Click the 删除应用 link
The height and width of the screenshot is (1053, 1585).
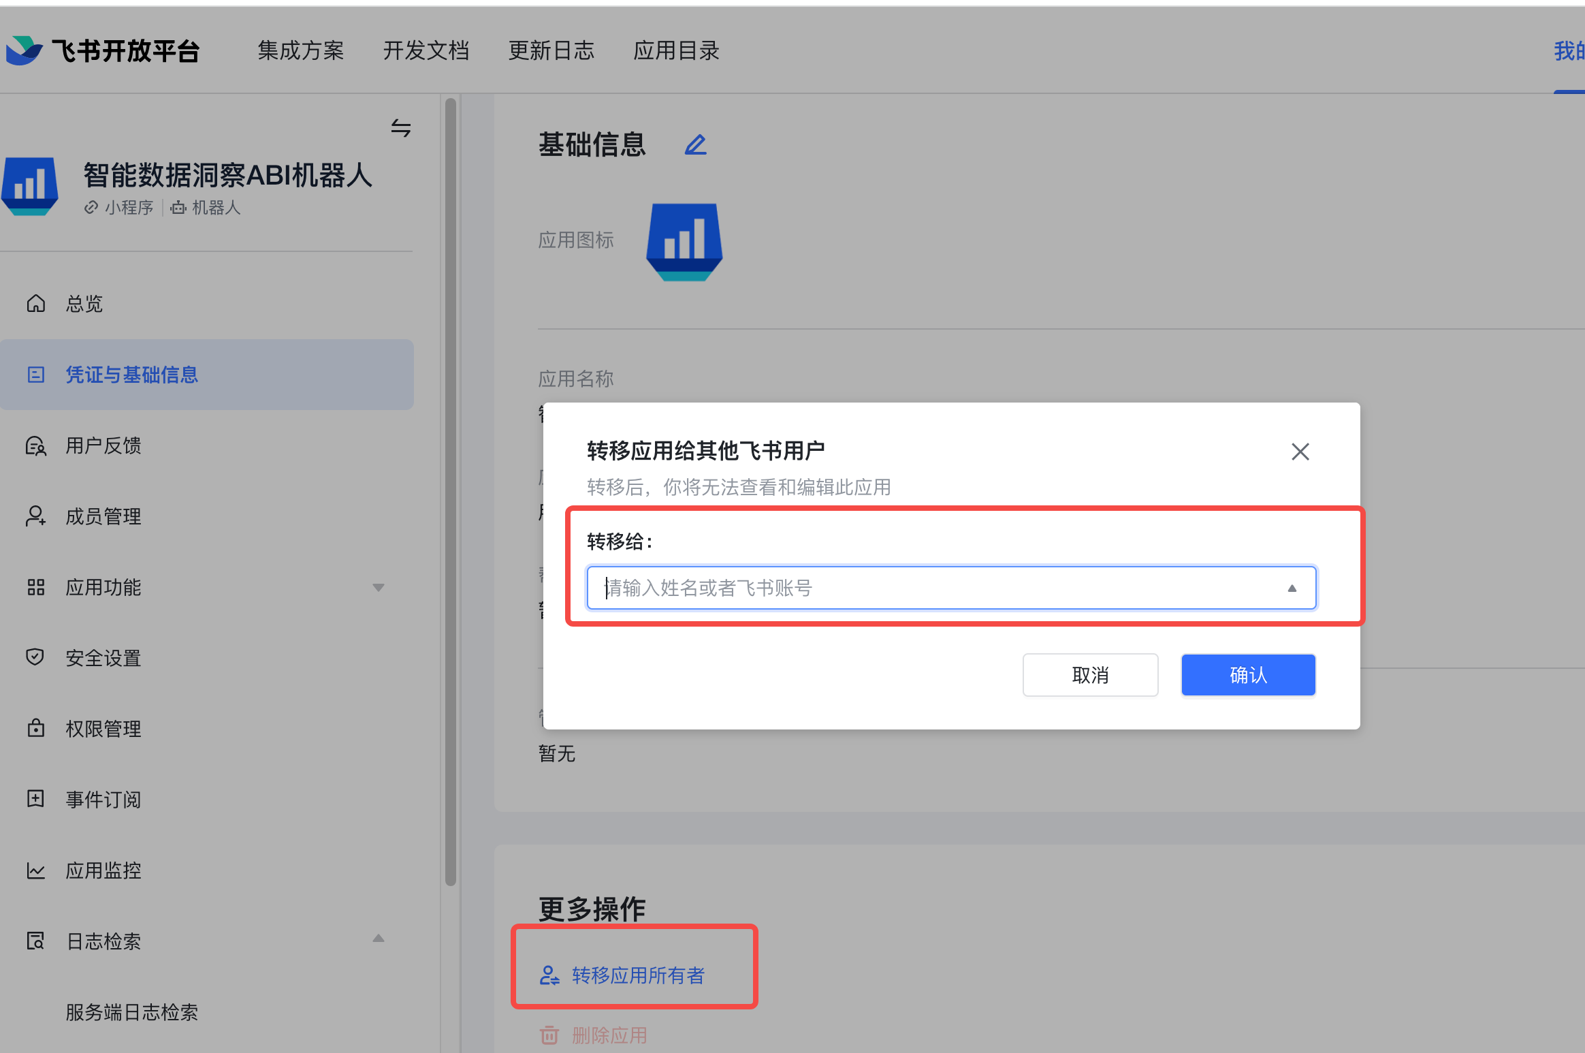[609, 1035]
